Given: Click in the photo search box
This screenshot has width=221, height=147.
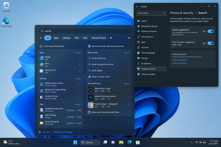Looking at the screenshot, I should coord(85,31).
